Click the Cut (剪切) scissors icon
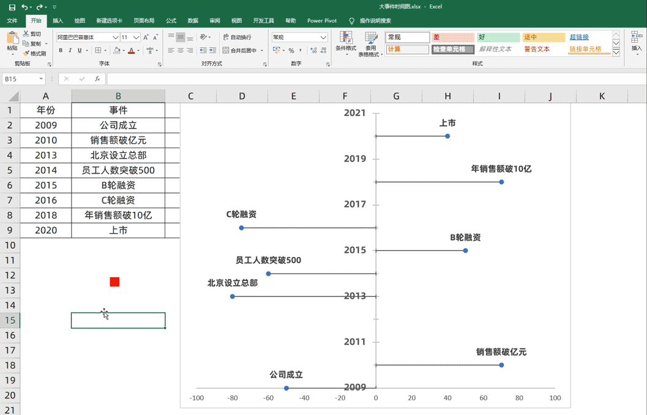This screenshot has width=647, height=415. [26, 34]
